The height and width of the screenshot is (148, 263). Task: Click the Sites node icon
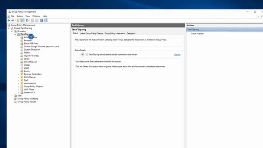(x=15, y=96)
